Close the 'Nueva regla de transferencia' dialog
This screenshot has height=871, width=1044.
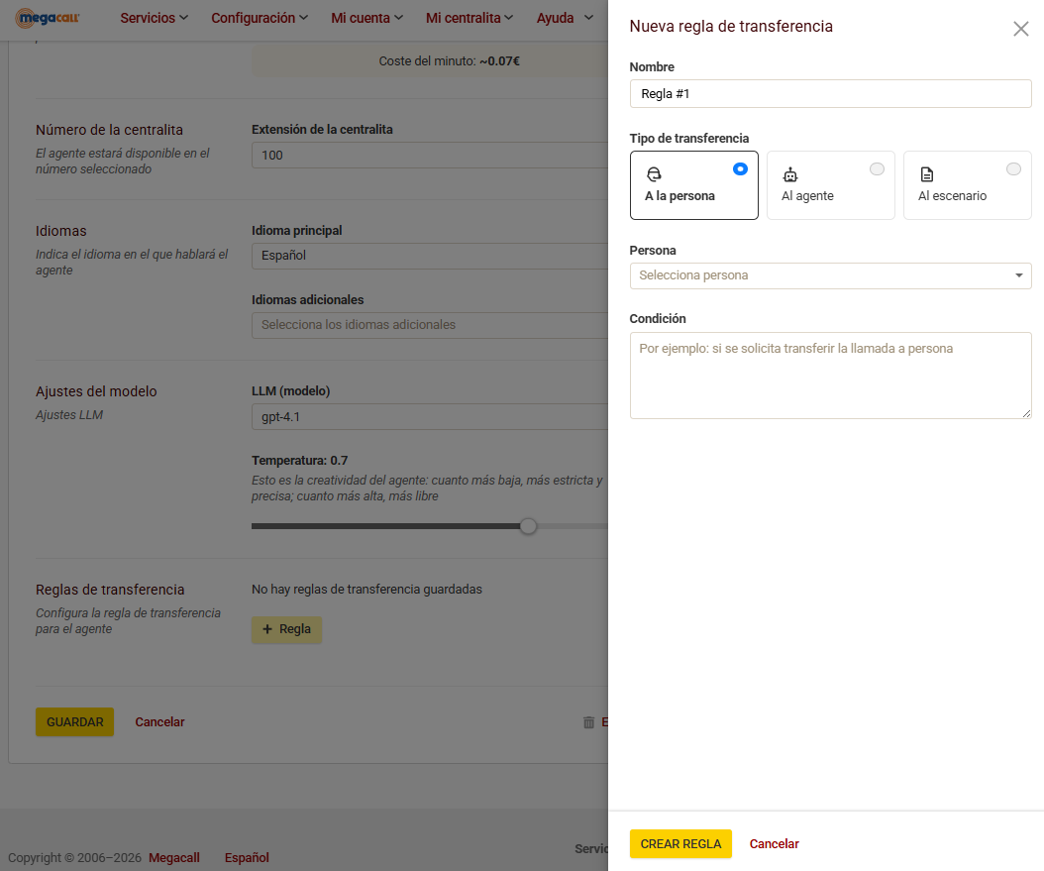coord(1020,29)
